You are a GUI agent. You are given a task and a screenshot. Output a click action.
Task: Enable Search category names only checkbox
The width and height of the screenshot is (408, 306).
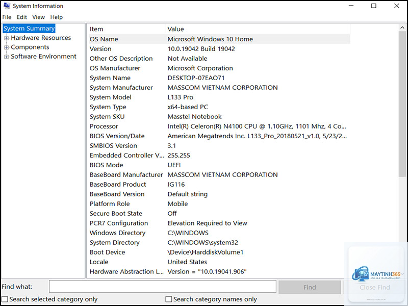coord(169,299)
